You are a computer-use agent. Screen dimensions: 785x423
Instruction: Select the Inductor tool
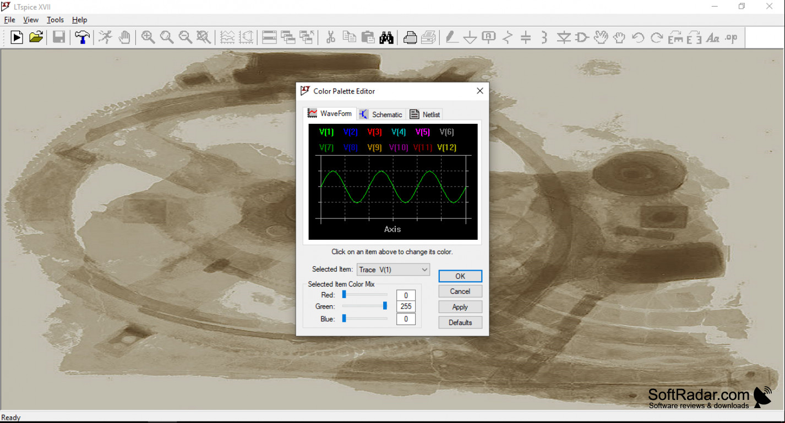pos(544,37)
